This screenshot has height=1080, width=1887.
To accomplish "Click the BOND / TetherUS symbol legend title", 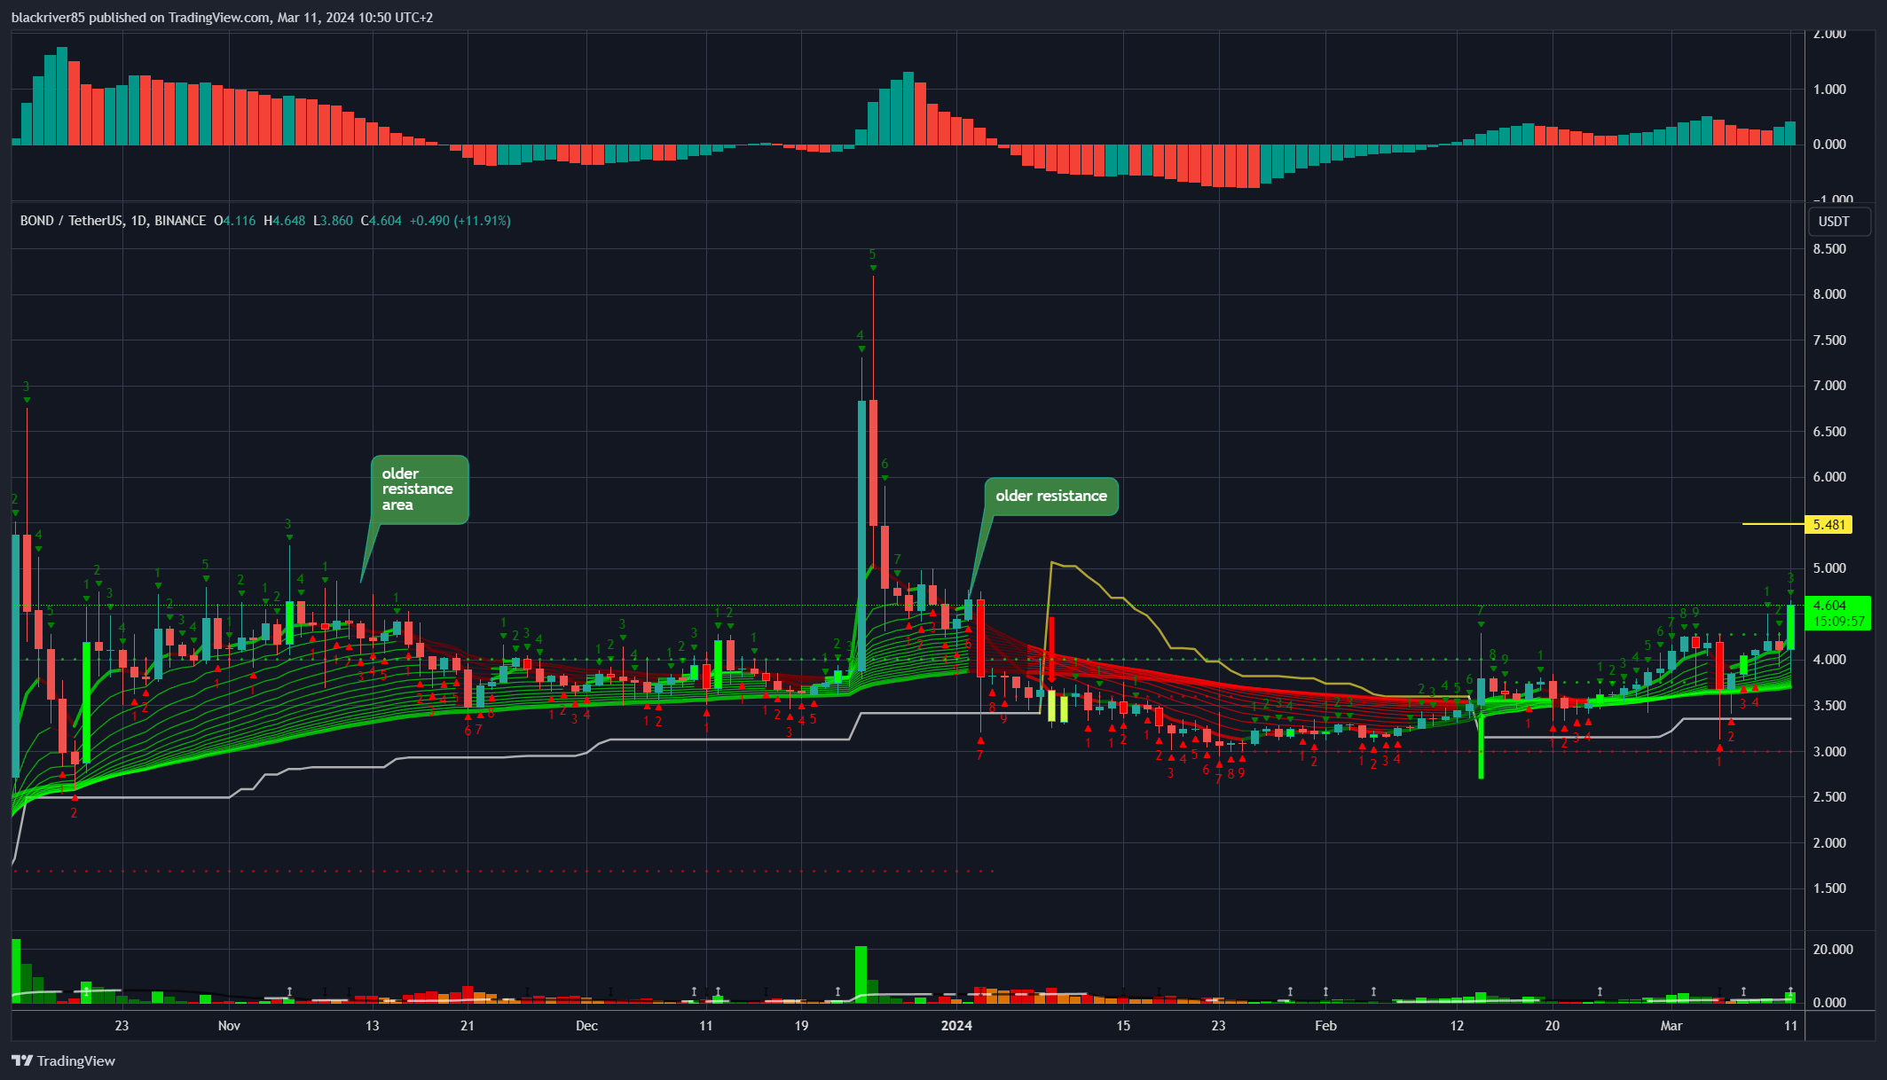I will [x=113, y=221].
